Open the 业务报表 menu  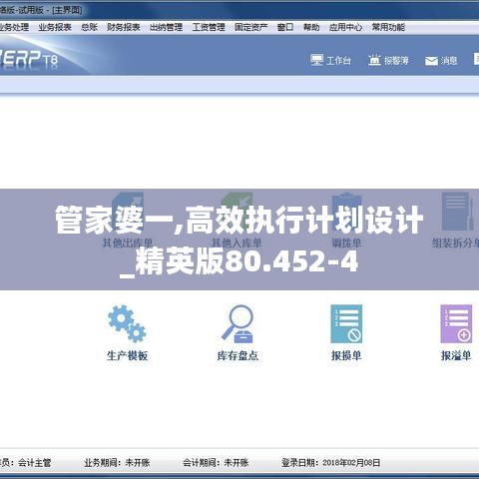(x=55, y=27)
